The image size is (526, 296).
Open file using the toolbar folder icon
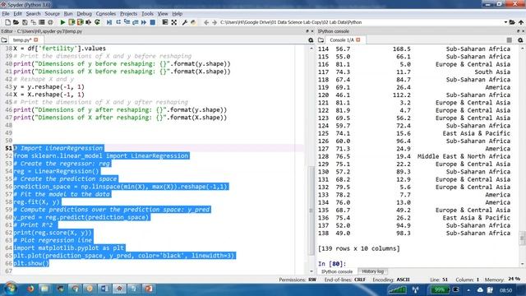pos(16,22)
